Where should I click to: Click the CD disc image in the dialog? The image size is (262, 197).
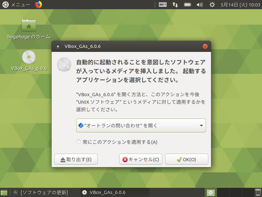[64, 64]
